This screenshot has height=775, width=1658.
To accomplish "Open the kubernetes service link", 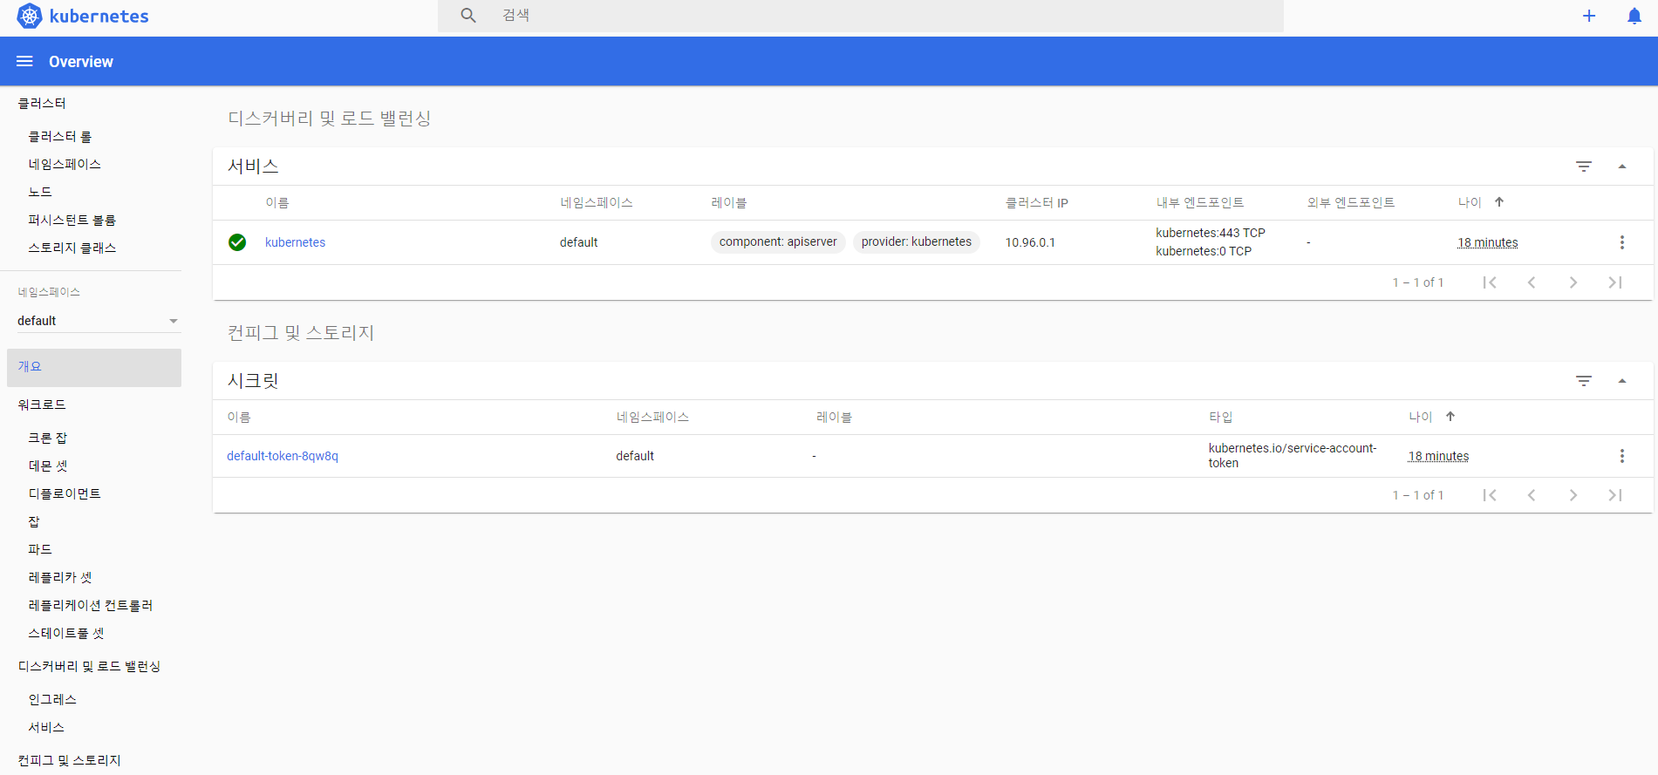I will pos(295,242).
